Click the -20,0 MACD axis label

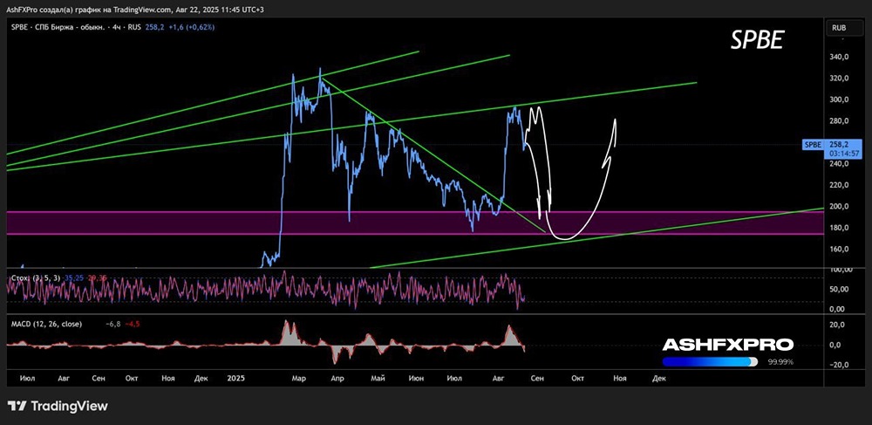coord(839,365)
